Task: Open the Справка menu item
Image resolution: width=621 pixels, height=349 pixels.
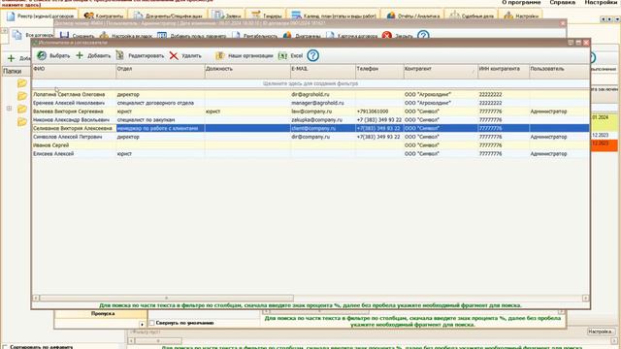Action: tap(563, 2)
